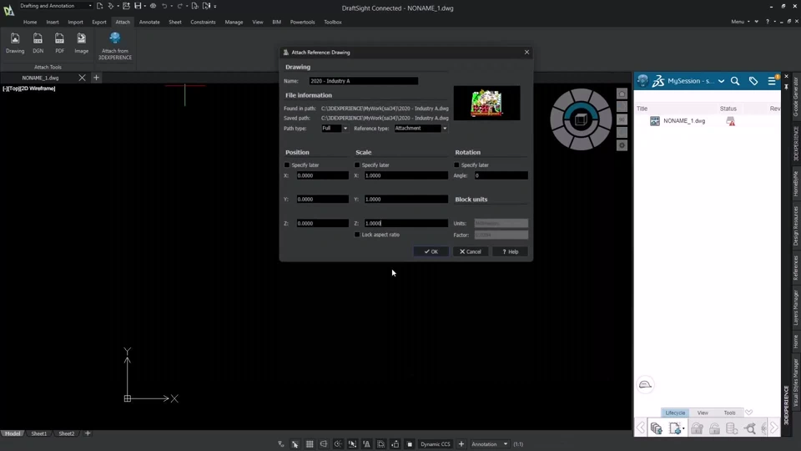Image resolution: width=801 pixels, height=451 pixels.
Task: Add a new drawing tab with plus button
Action: 96,78
